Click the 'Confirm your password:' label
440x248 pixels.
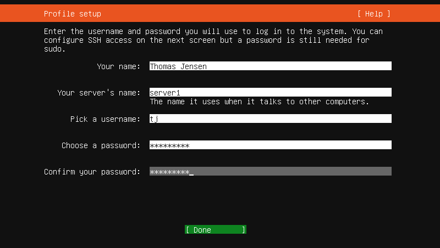click(x=92, y=172)
